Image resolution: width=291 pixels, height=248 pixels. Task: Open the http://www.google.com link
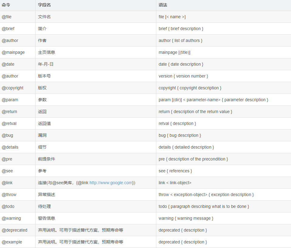tap(111, 183)
